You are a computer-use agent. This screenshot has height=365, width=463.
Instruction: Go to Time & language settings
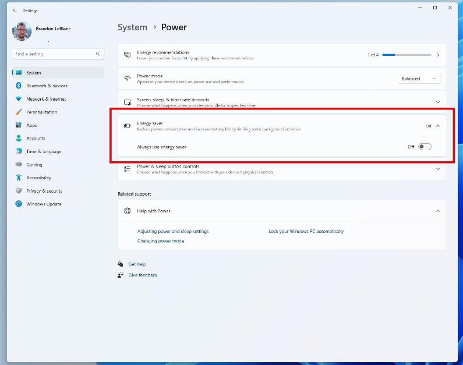[x=44, y=151]
